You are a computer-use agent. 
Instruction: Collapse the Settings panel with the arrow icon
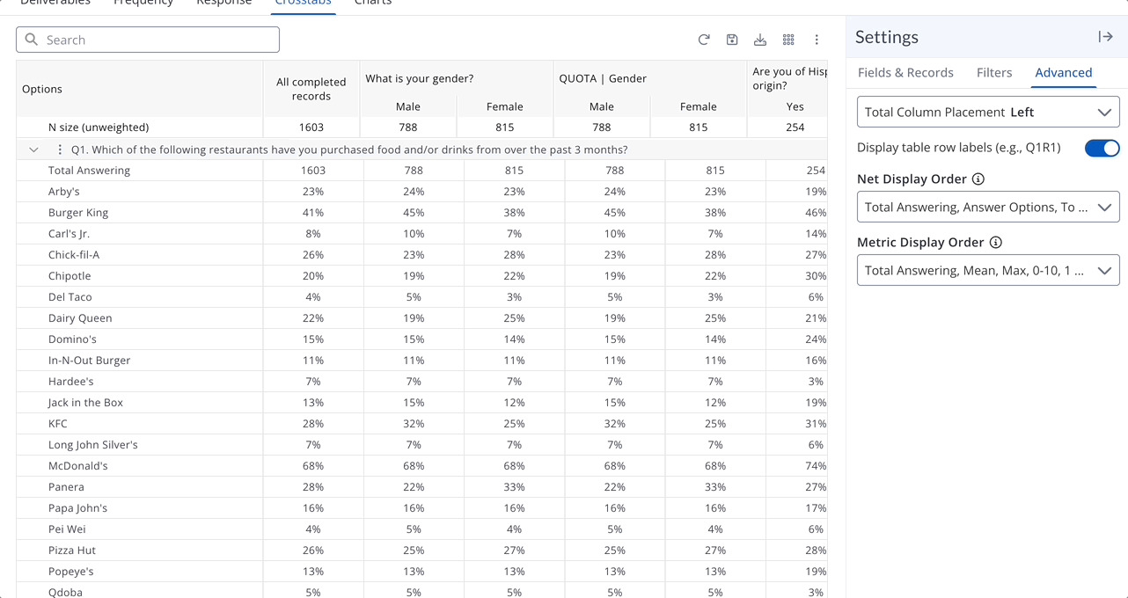click(x=1105, y=37)
